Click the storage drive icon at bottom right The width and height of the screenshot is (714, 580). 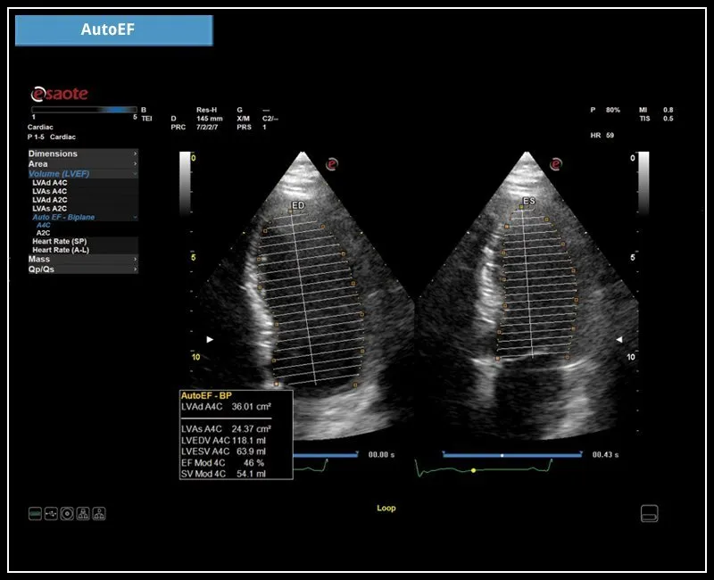tap(650, 513)
